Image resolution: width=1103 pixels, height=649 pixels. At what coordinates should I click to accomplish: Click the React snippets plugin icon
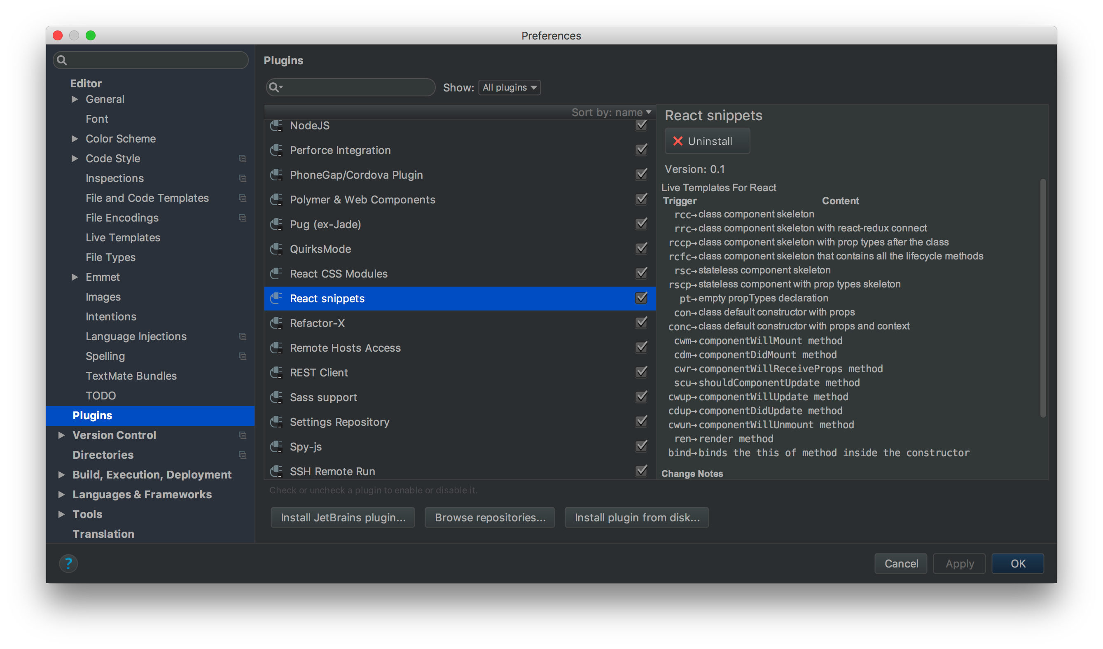tap(276, 298)
